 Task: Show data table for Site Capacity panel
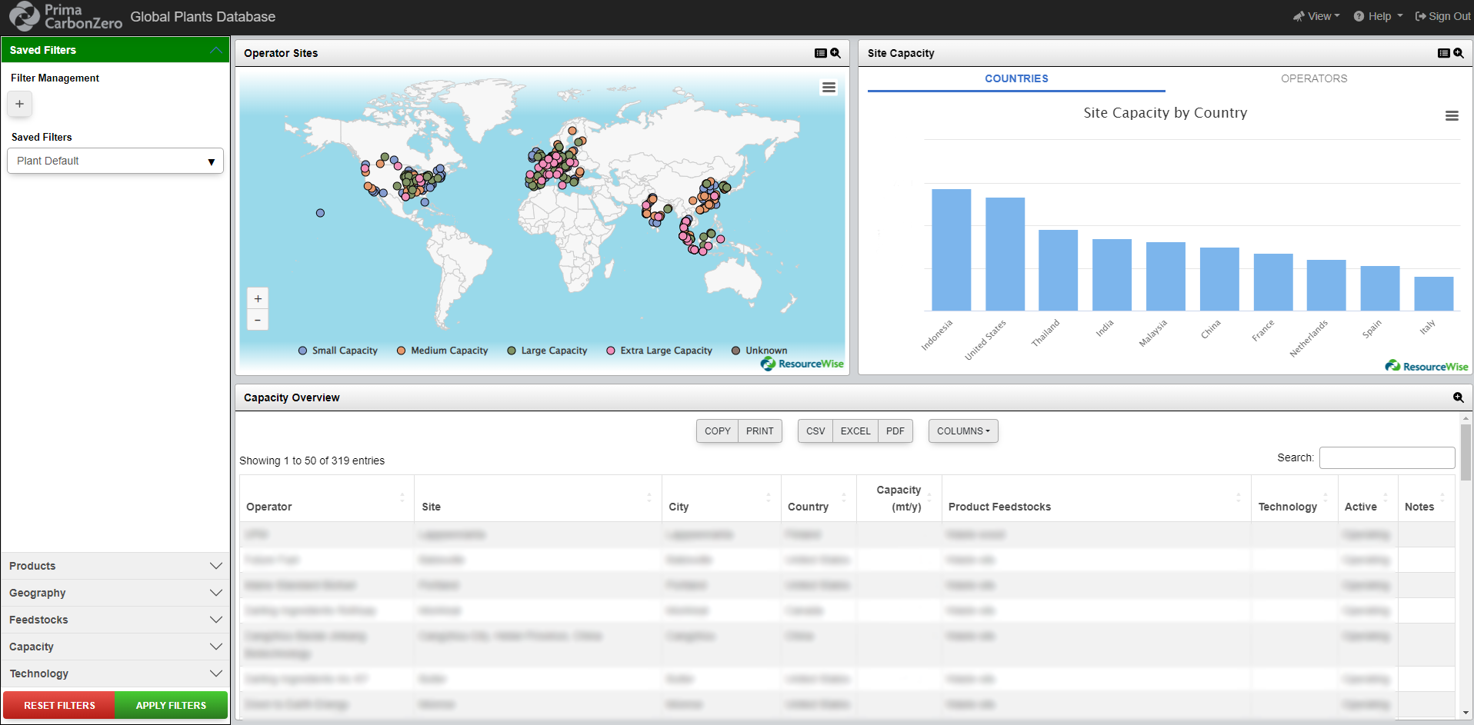(1443, 53)
